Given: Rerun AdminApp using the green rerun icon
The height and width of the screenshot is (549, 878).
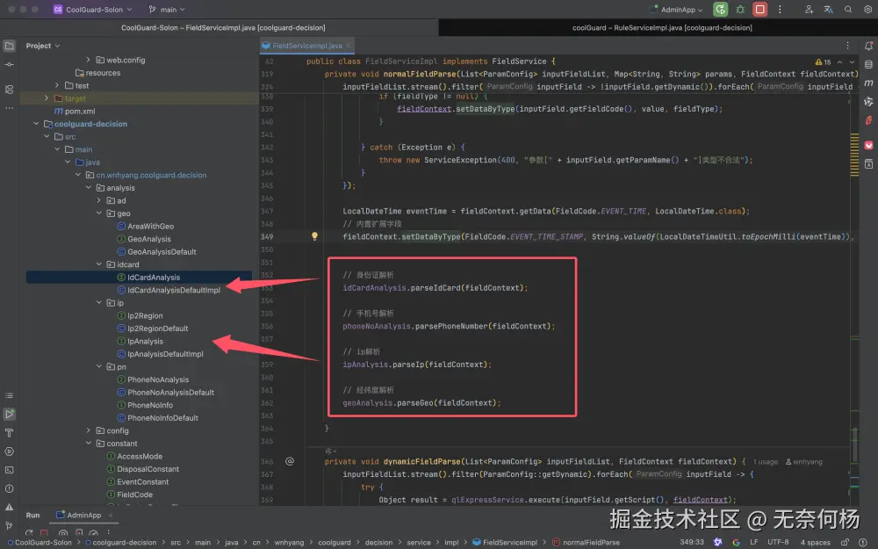Looking at the screenshot, I should click(x=721, y=10).
